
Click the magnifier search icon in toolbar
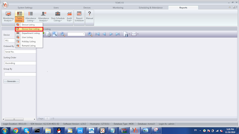coord(63,34)
